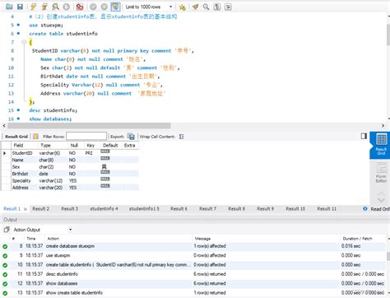The width and height of the screenshot is (390, 298).
Task: Click the Export recordset button
Action: pos(131,137)
